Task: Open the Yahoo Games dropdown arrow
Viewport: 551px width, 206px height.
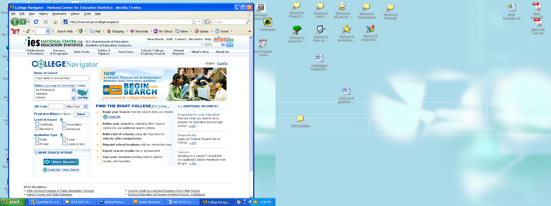Action: click(211, 31)
